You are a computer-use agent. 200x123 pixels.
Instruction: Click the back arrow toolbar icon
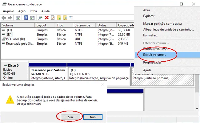(x=4, y=18)
